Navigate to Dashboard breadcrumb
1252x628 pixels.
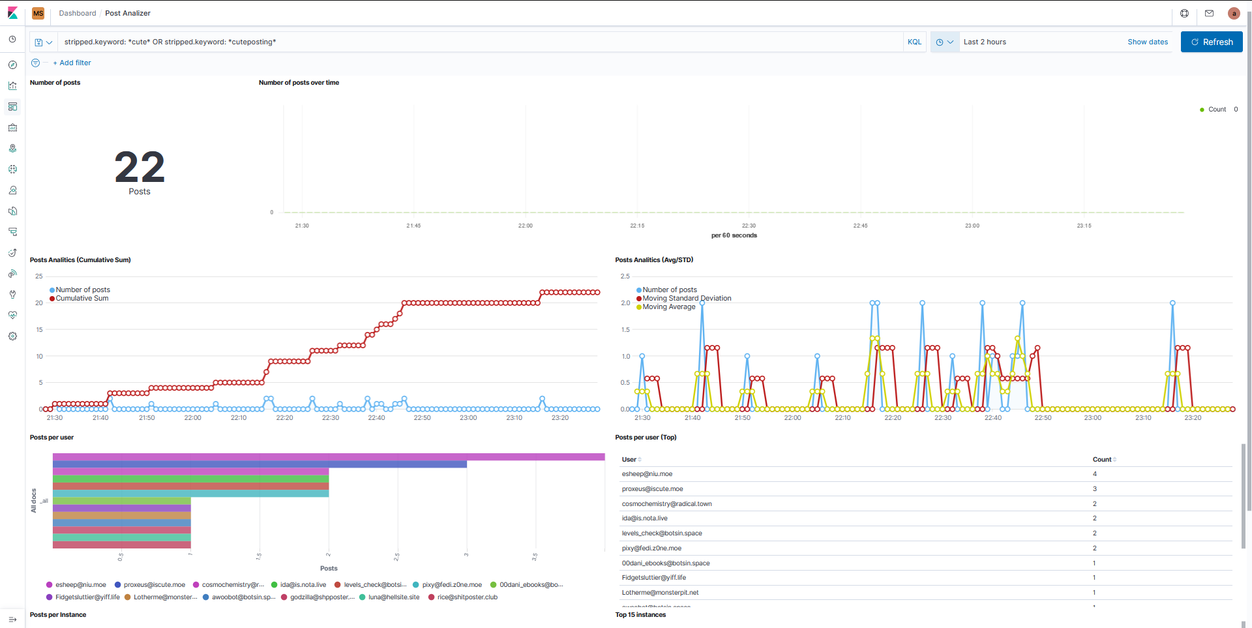point(77,13)
